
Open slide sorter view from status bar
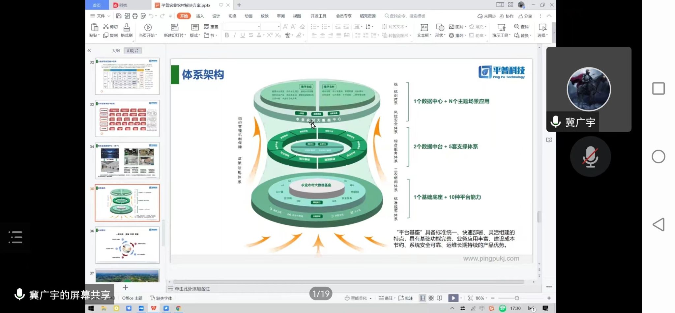(431, 298)
